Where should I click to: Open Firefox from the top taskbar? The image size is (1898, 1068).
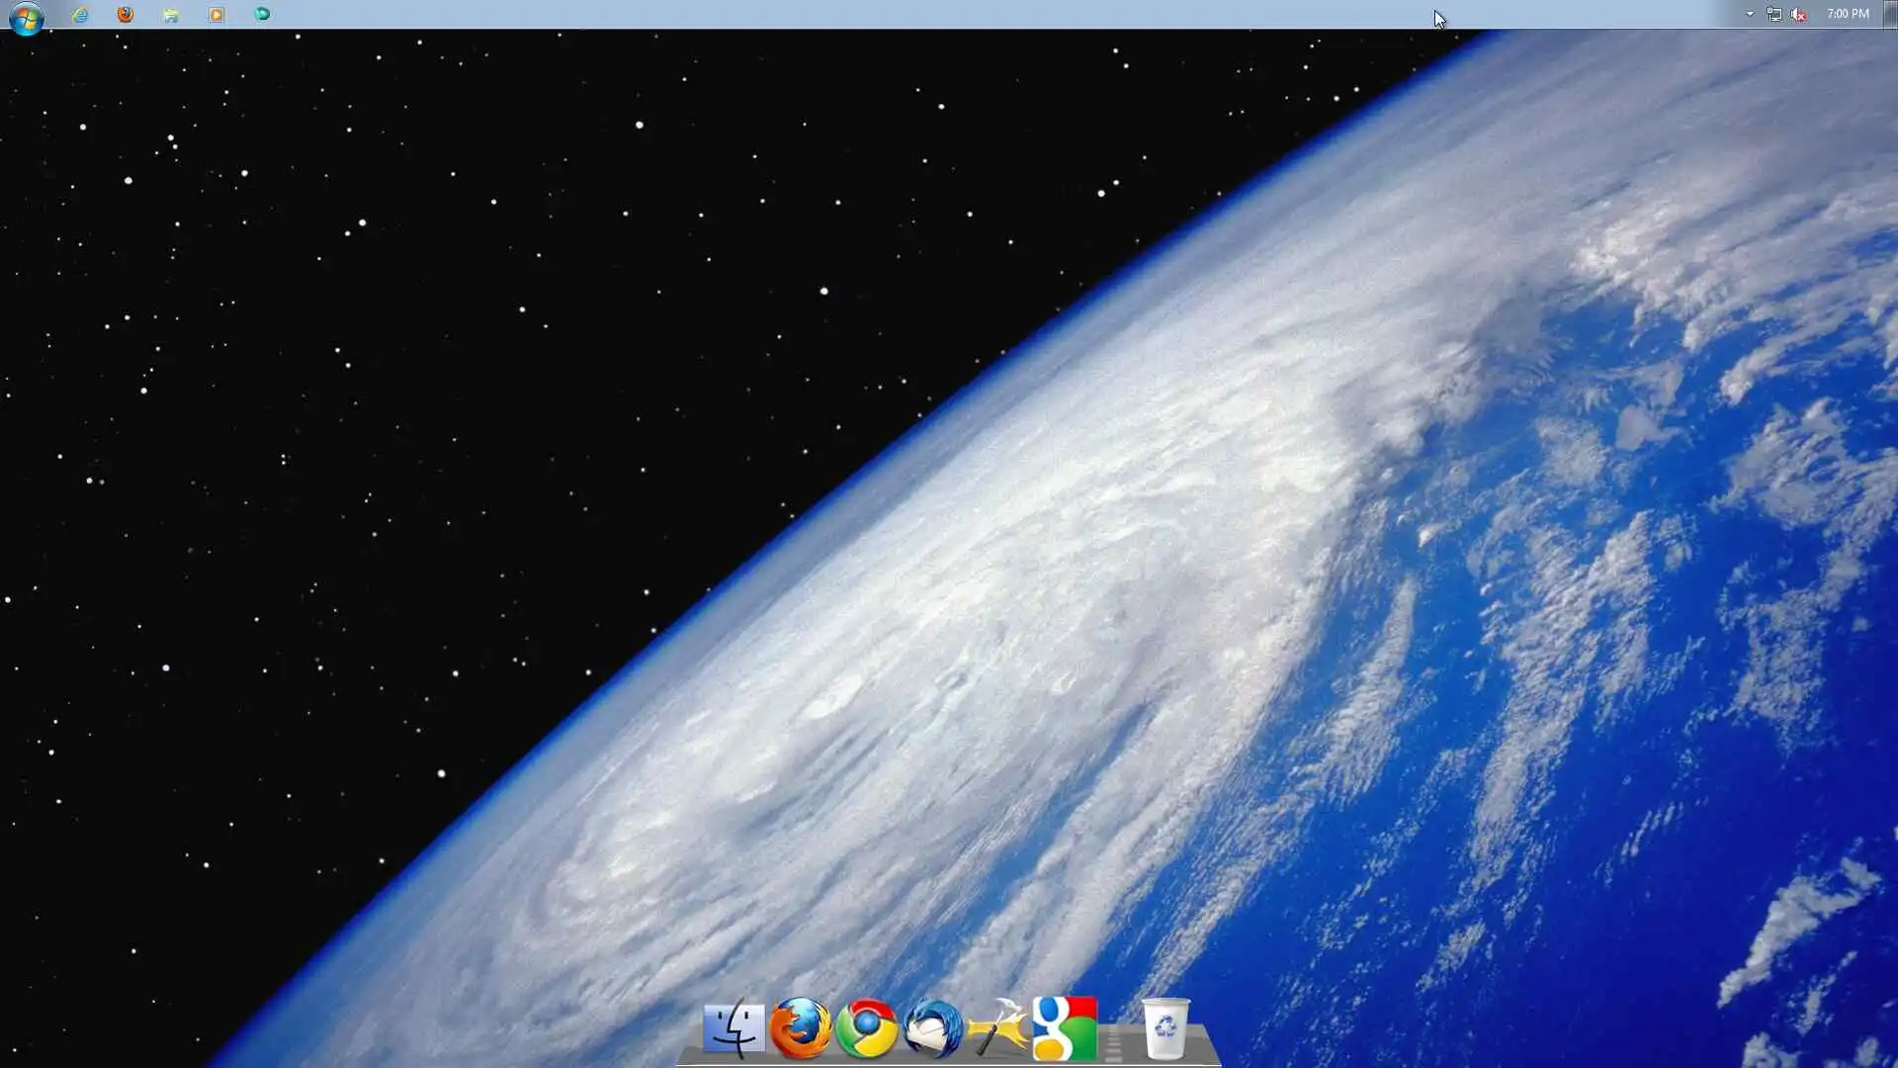(x=126, y=15)
